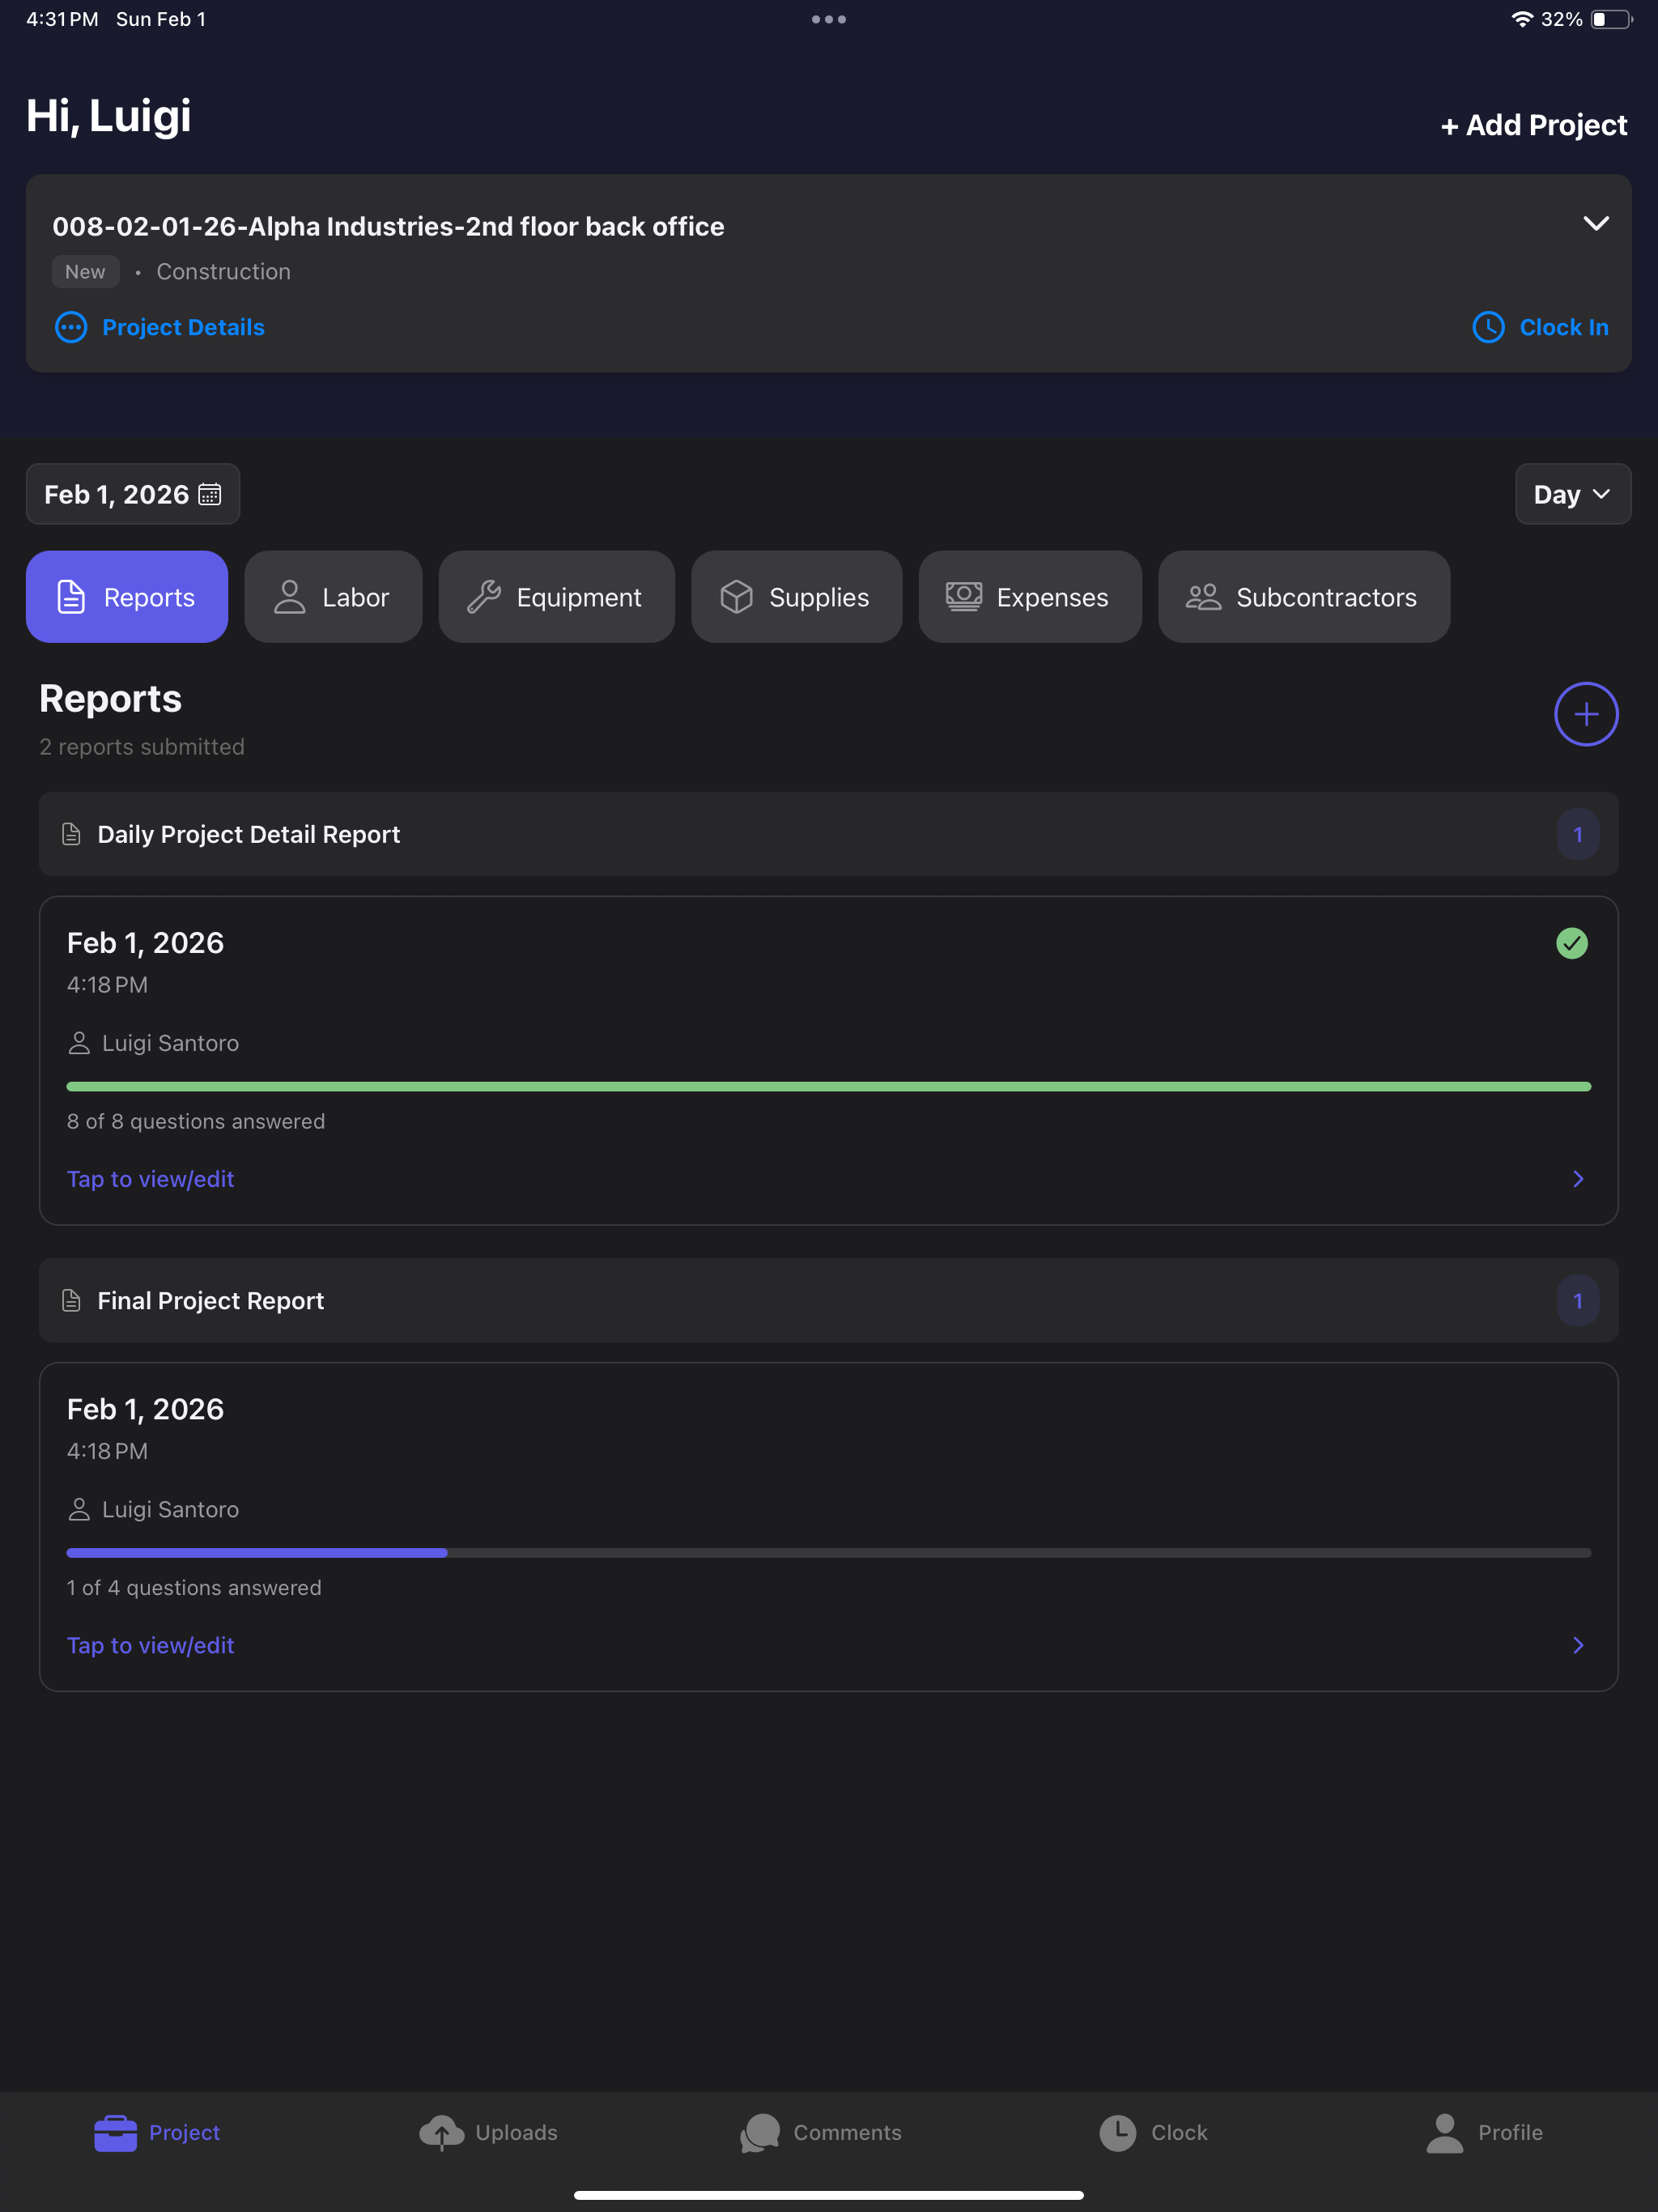Open the Feb 1, 2026 date picker
This screenshot has width=1658, height=2212.
coord(133,494)
